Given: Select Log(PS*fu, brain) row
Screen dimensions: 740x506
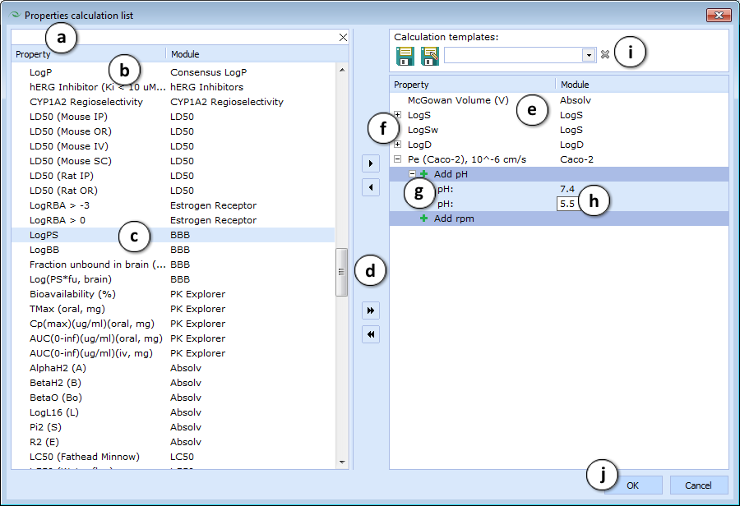Looking at the screenshot, I should pos(173,279).
